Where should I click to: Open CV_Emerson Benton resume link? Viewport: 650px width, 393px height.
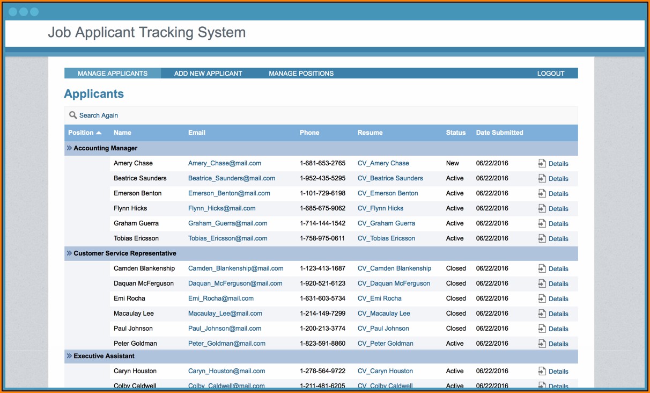point(387,193)
